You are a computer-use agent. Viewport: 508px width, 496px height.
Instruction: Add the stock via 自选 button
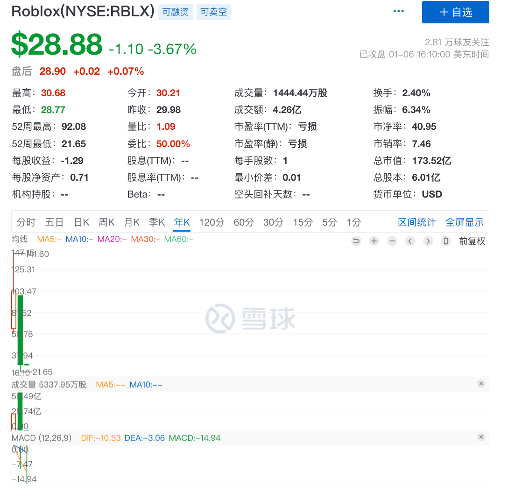(455, 12)
